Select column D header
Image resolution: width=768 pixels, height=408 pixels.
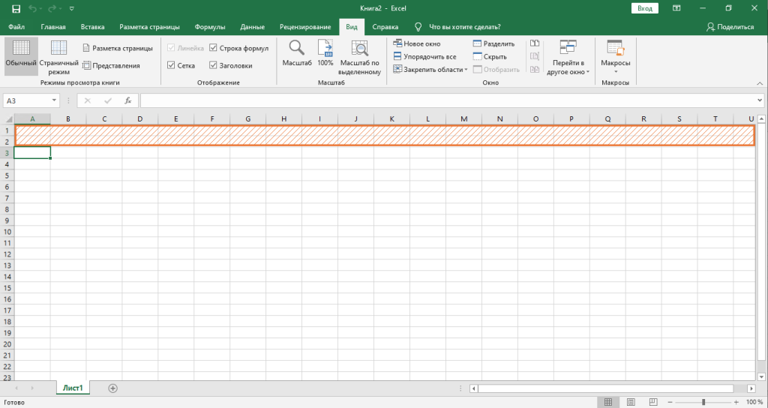point(140,119)
